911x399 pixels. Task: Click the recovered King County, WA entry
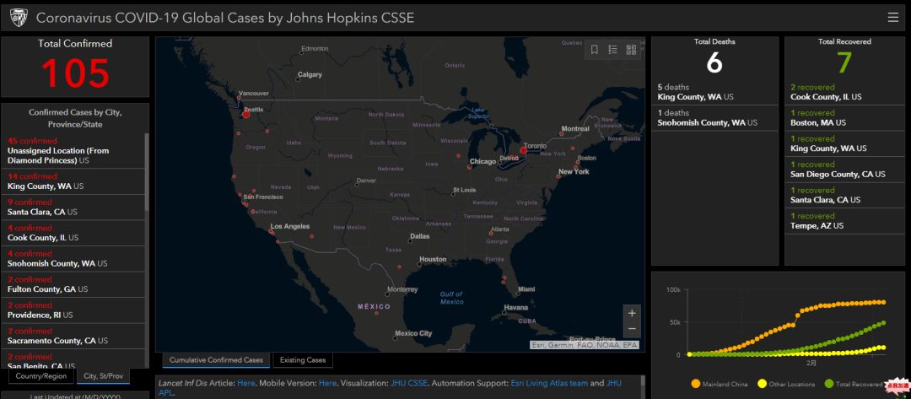coord(844,143)
